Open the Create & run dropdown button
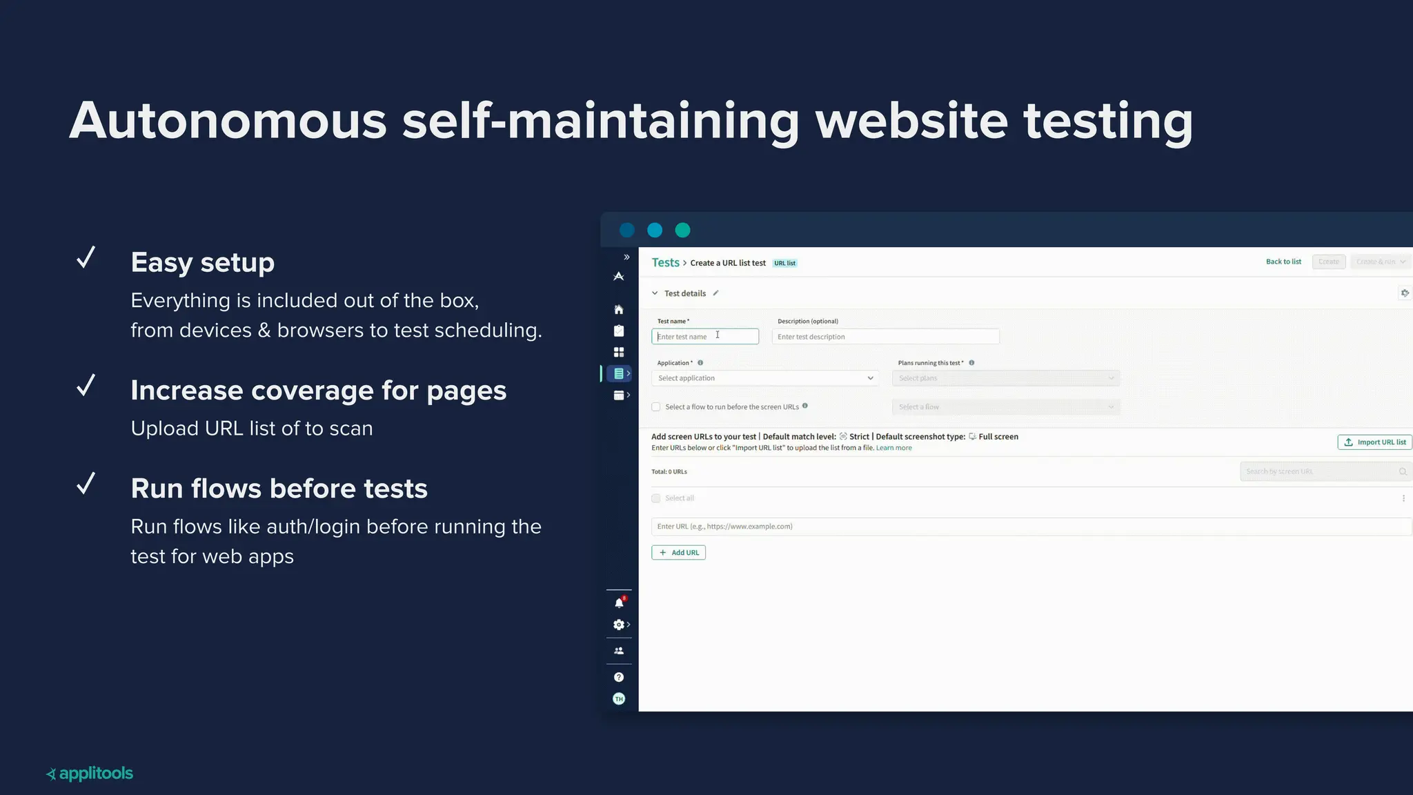This screenshot has height=795, width=1413. [1381, 262]
